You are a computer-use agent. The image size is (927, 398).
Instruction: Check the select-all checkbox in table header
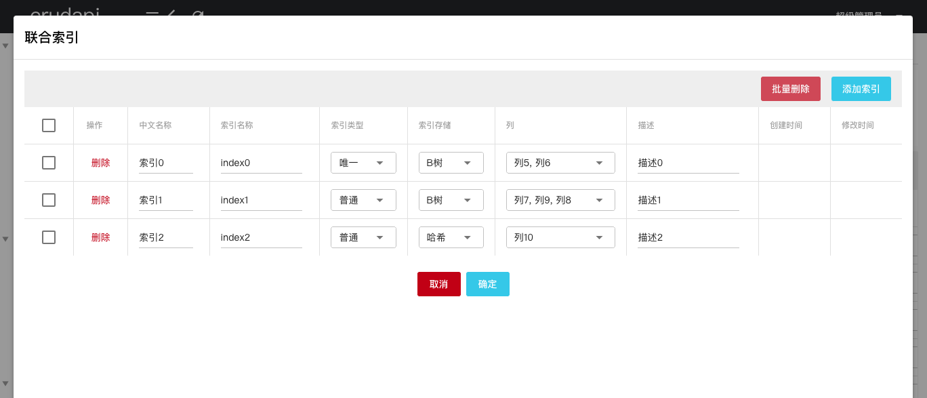(48, 125)
